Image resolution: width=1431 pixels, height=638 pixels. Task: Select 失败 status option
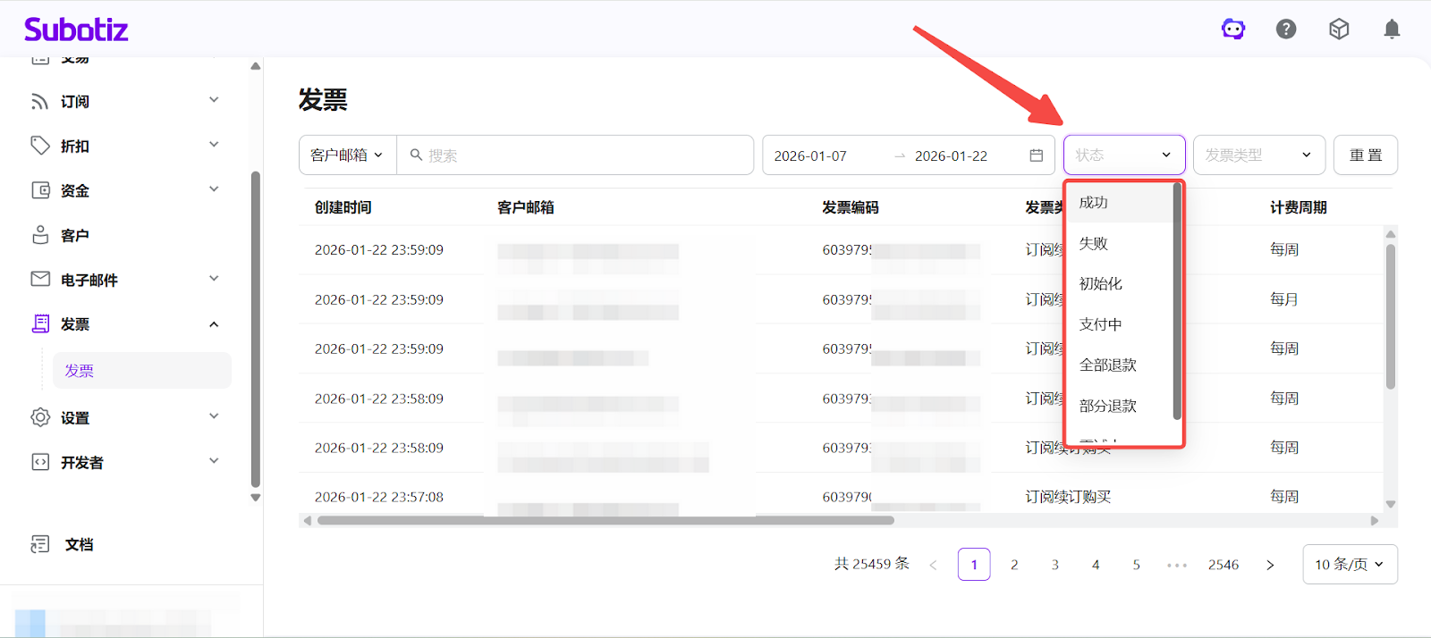(1094, 243)
